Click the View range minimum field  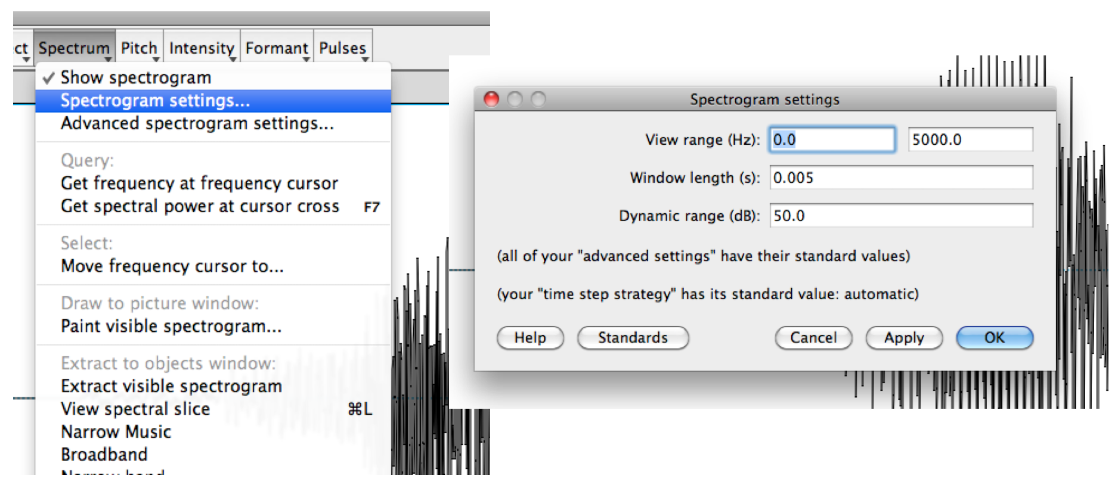[832, 139]
